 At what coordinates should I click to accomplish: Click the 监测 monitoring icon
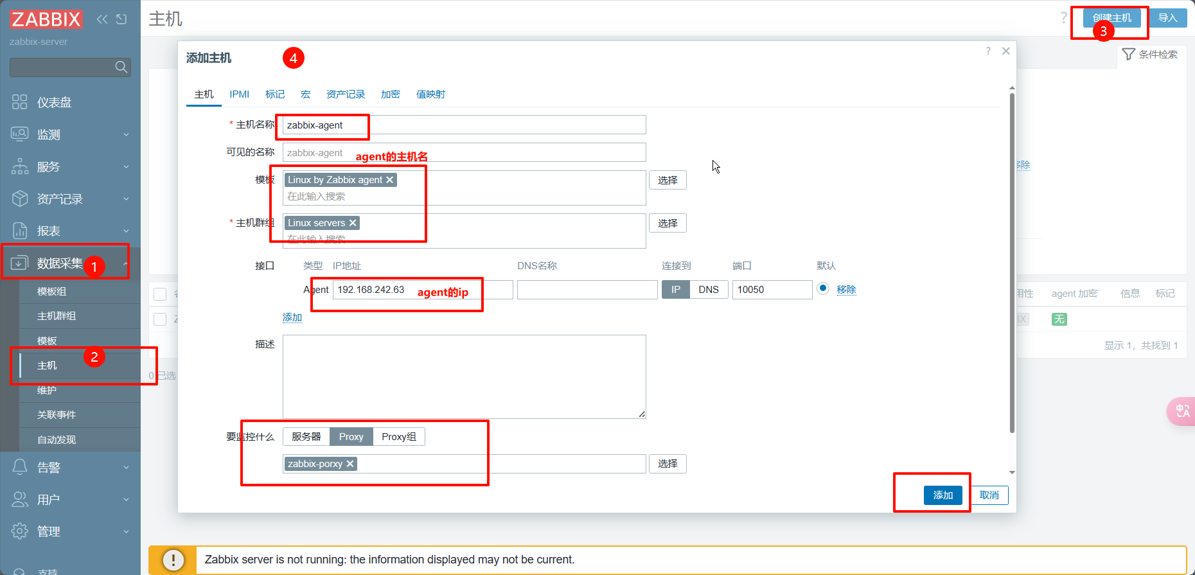(20, 134)
